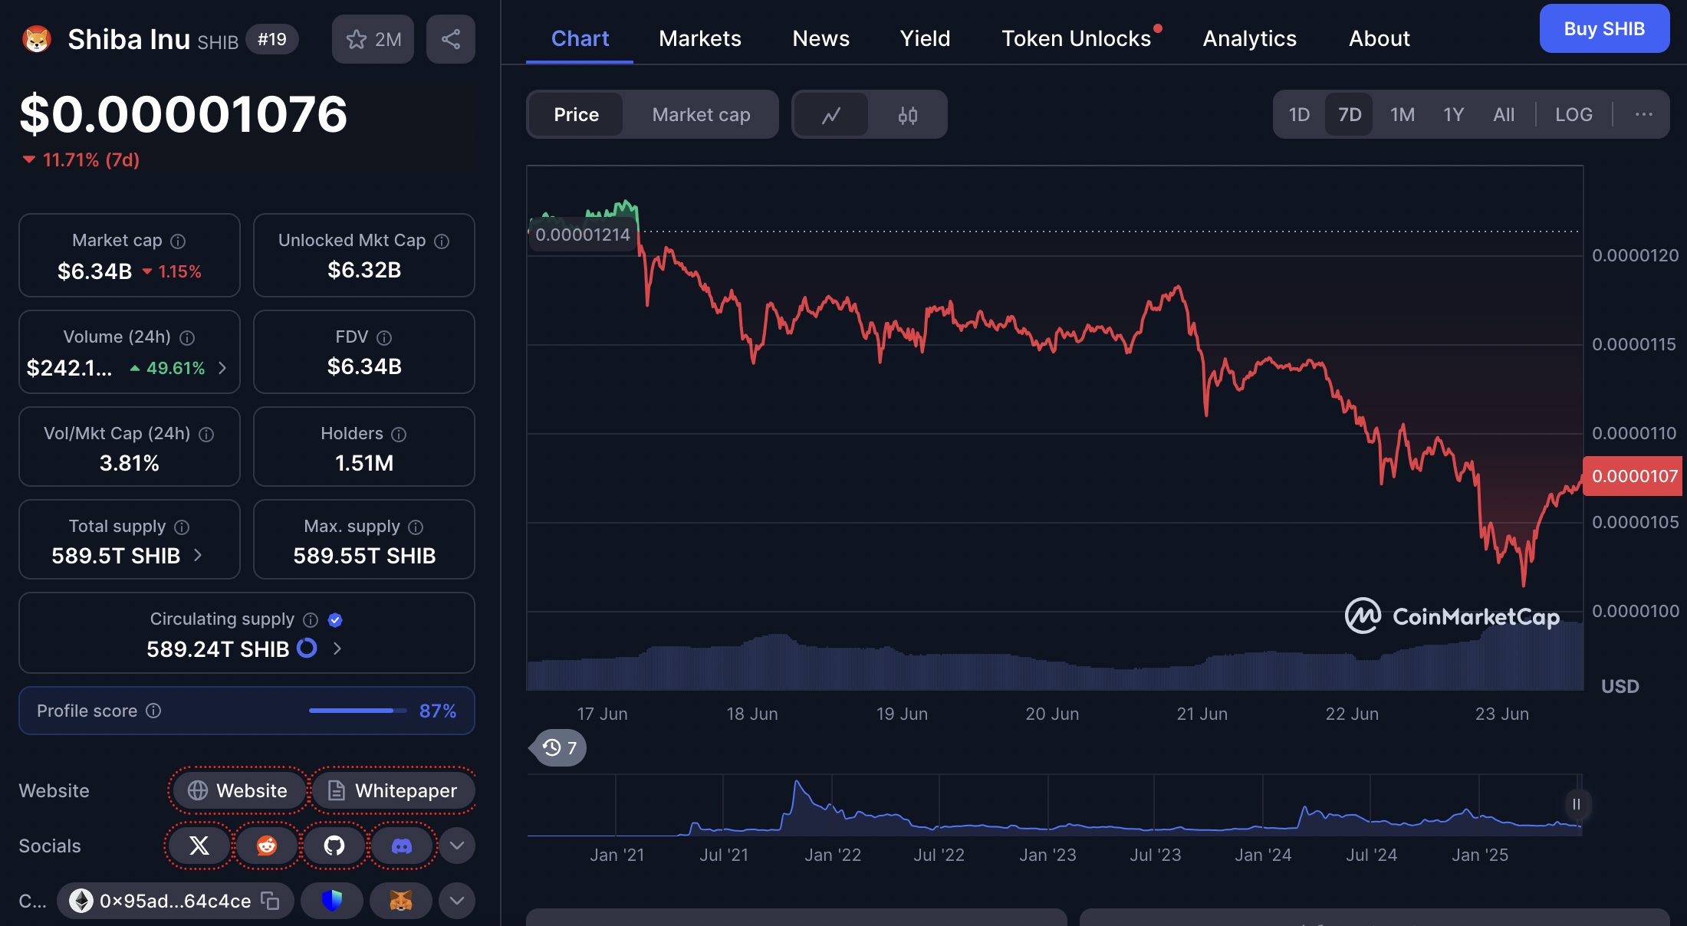The image size is (1687, 926).
Task: Open the Whitepaper link
Action: coord(393,790)
